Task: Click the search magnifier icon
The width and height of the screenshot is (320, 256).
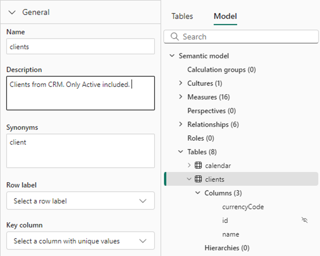Action: (175, 37)
